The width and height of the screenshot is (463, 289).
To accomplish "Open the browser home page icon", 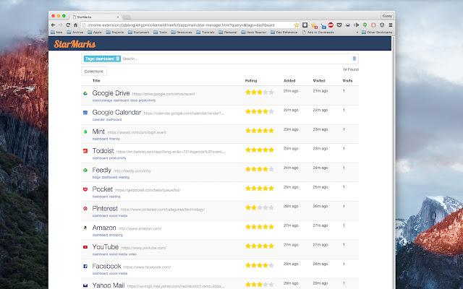I will click(x=75, y=25).
